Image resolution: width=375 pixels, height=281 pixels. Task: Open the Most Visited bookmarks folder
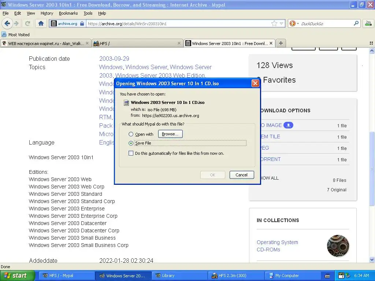(x=15, y=35)
